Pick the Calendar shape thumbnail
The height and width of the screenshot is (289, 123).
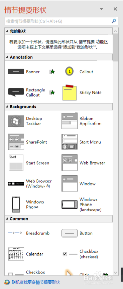coord(16,254)
